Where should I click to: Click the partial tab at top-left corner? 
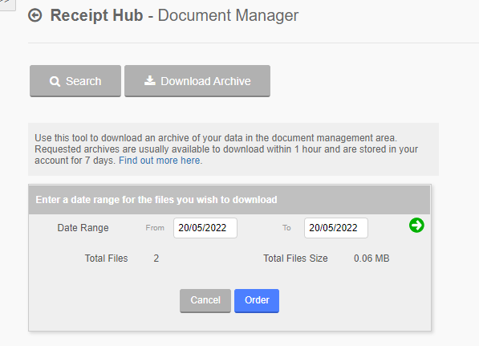[7, 4]
